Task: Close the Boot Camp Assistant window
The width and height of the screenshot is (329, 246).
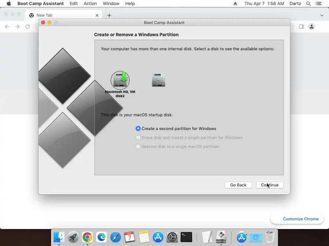Action: coord(43,22)
